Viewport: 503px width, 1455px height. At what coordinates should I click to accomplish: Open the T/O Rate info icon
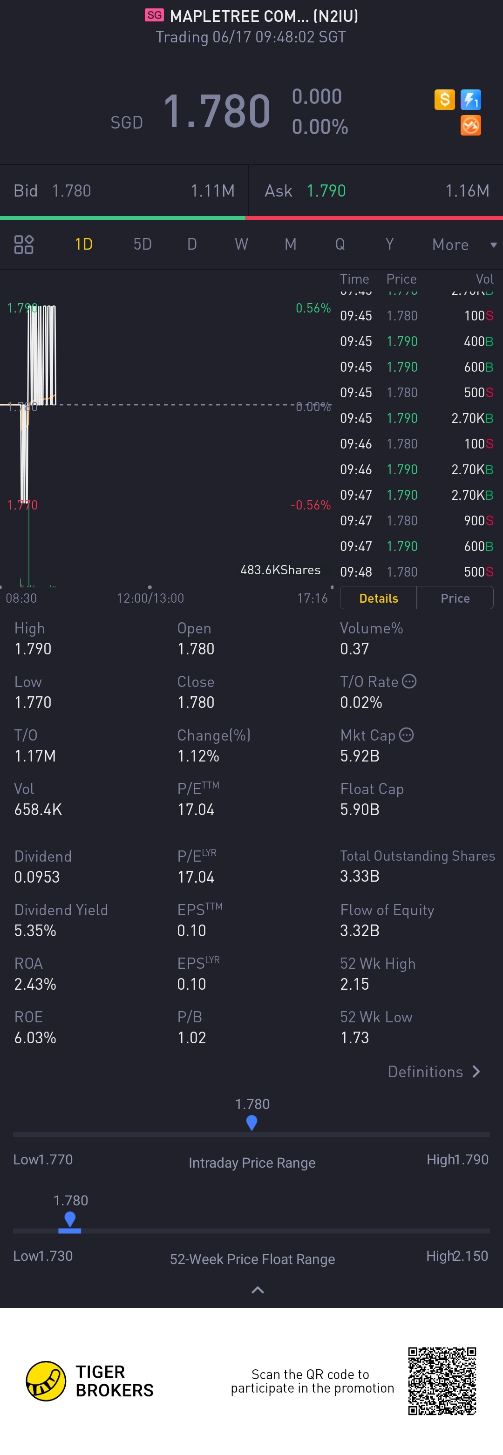(x=409, y=681)
